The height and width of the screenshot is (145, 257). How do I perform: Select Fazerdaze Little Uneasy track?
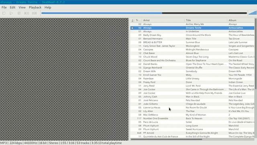(192, 79)
